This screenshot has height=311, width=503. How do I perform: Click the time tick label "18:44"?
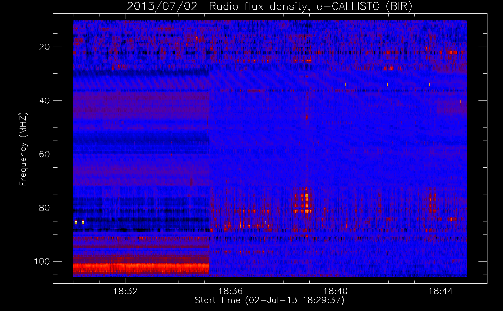click(441, 291)
